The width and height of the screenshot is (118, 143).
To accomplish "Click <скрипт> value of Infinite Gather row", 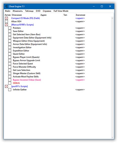I will pyautogui.click(x=80, y=90).
